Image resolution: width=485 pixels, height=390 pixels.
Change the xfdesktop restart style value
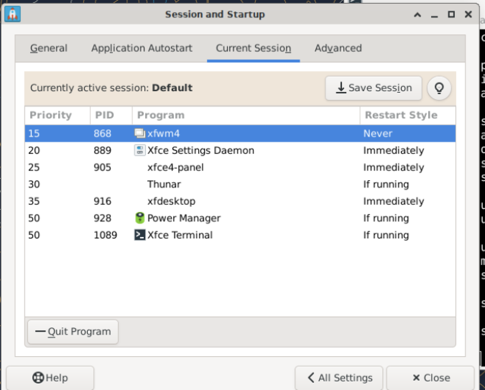(x=393, y=201)
